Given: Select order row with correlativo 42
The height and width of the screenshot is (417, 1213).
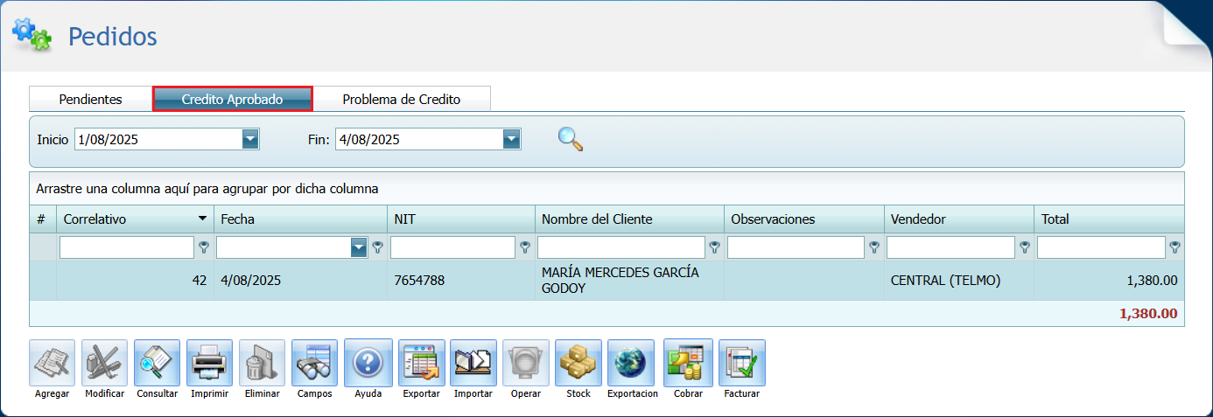Looking at the screenshot, I should coord(606,281).
